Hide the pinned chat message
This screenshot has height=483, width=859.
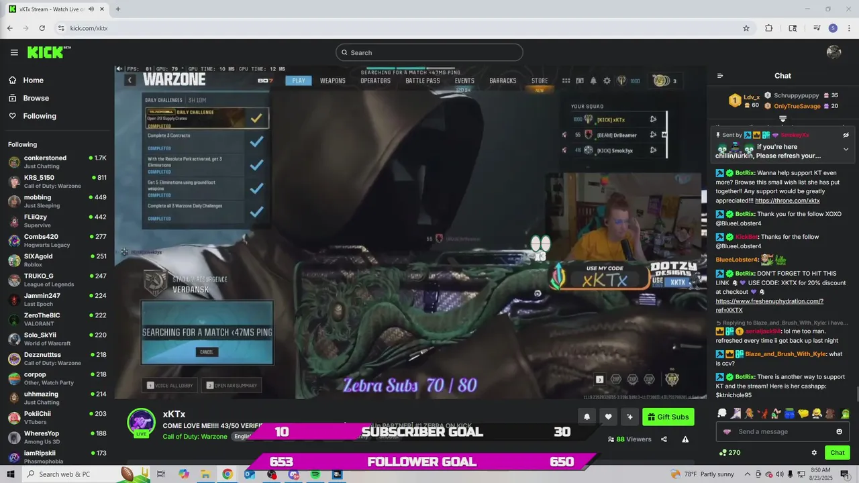tap(846, 135)
